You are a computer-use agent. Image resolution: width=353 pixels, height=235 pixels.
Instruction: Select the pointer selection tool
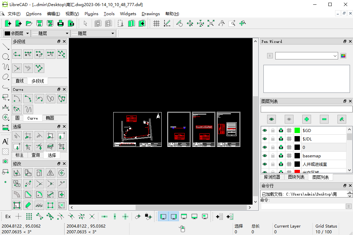(85, 23)
